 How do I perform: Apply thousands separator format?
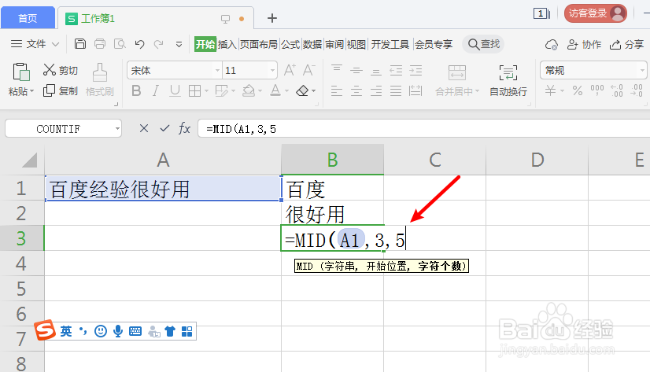coord(597,90)
